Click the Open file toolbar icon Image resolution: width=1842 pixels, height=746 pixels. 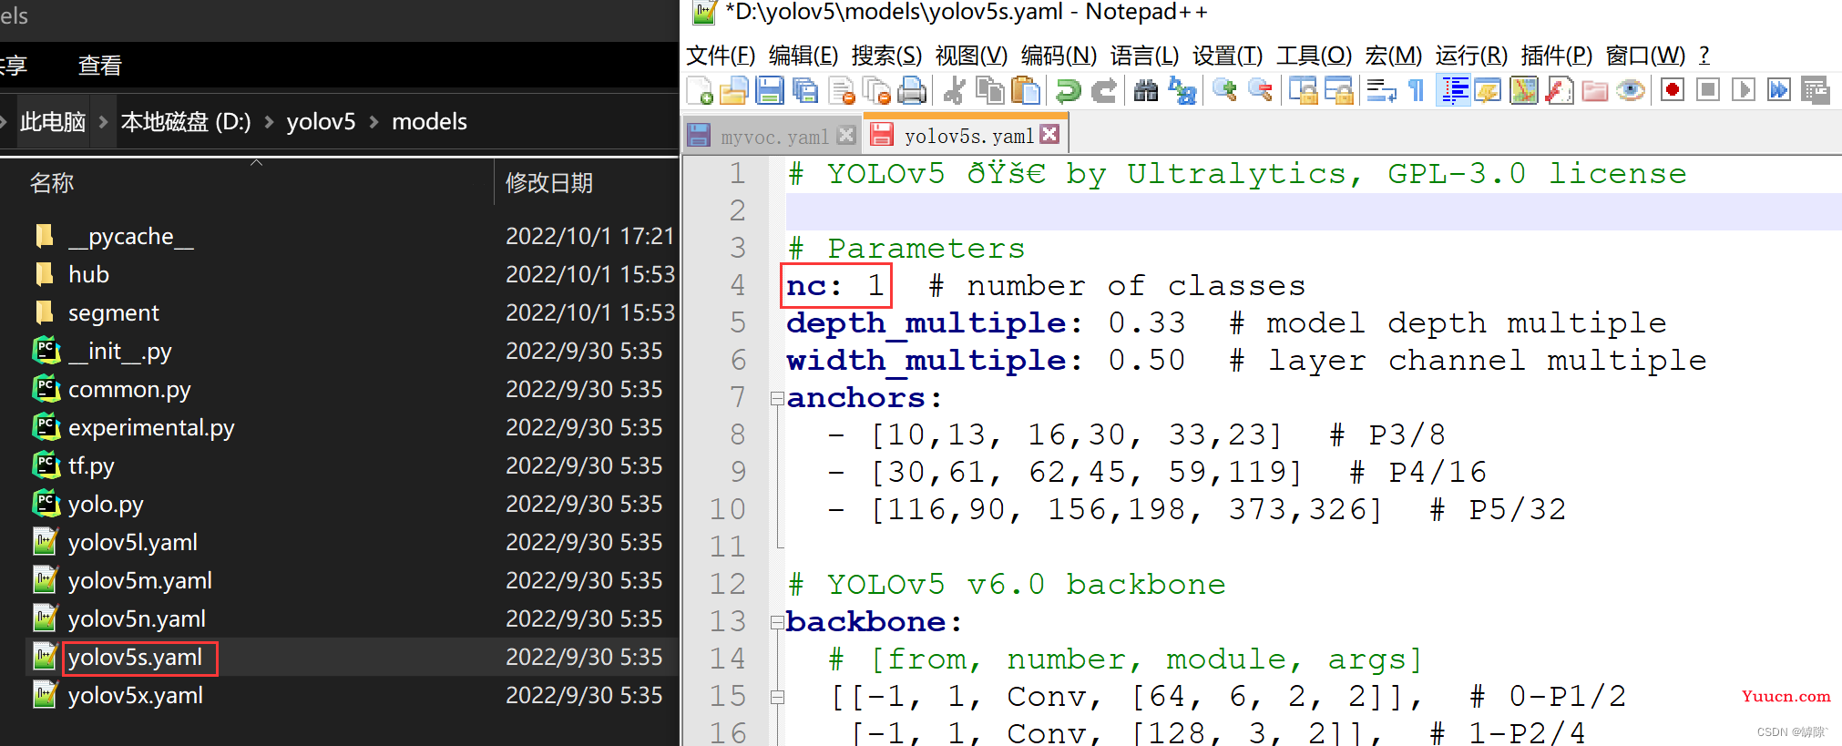[x=734, y=90]
